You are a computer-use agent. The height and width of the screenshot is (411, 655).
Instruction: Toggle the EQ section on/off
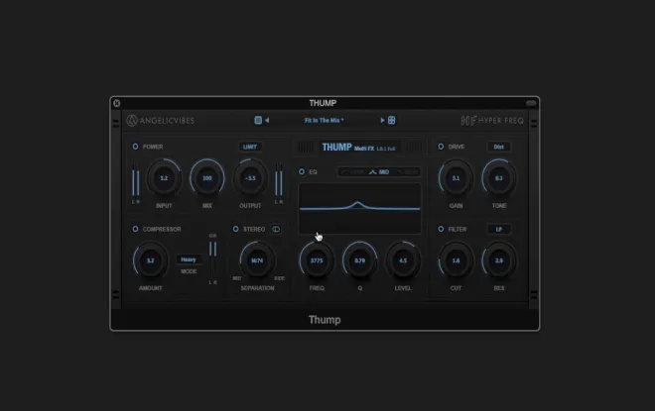(x=302, y=171)
